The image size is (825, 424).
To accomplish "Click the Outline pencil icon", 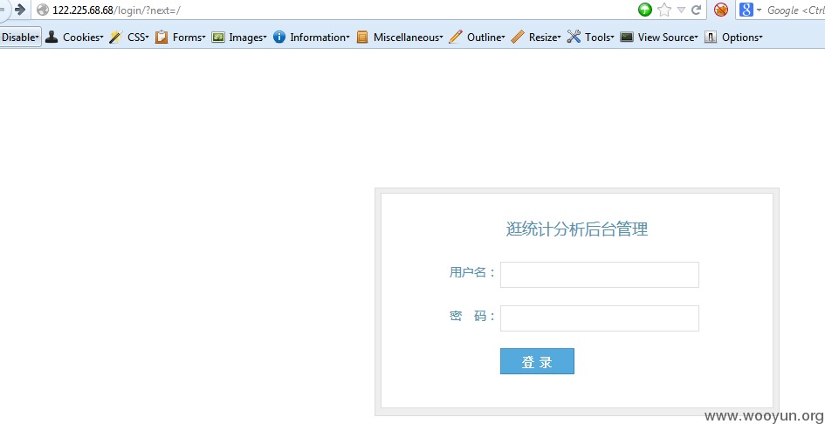I will (x=456, y=37).
